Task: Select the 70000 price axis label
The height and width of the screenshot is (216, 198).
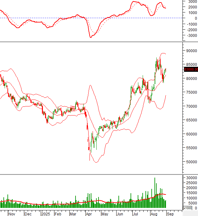Action: pos(191,106)
